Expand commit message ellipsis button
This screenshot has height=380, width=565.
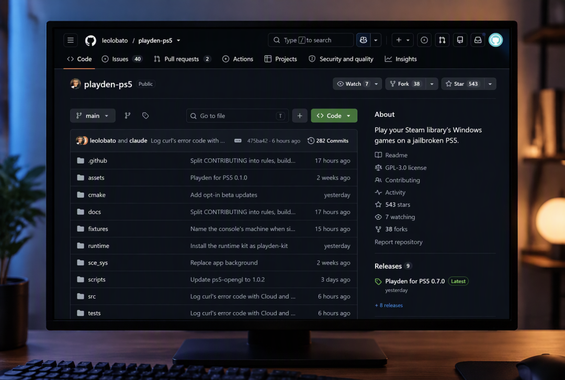click(238, 141)
